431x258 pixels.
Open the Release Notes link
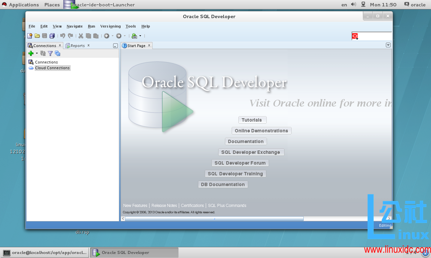tap(164, 206)
